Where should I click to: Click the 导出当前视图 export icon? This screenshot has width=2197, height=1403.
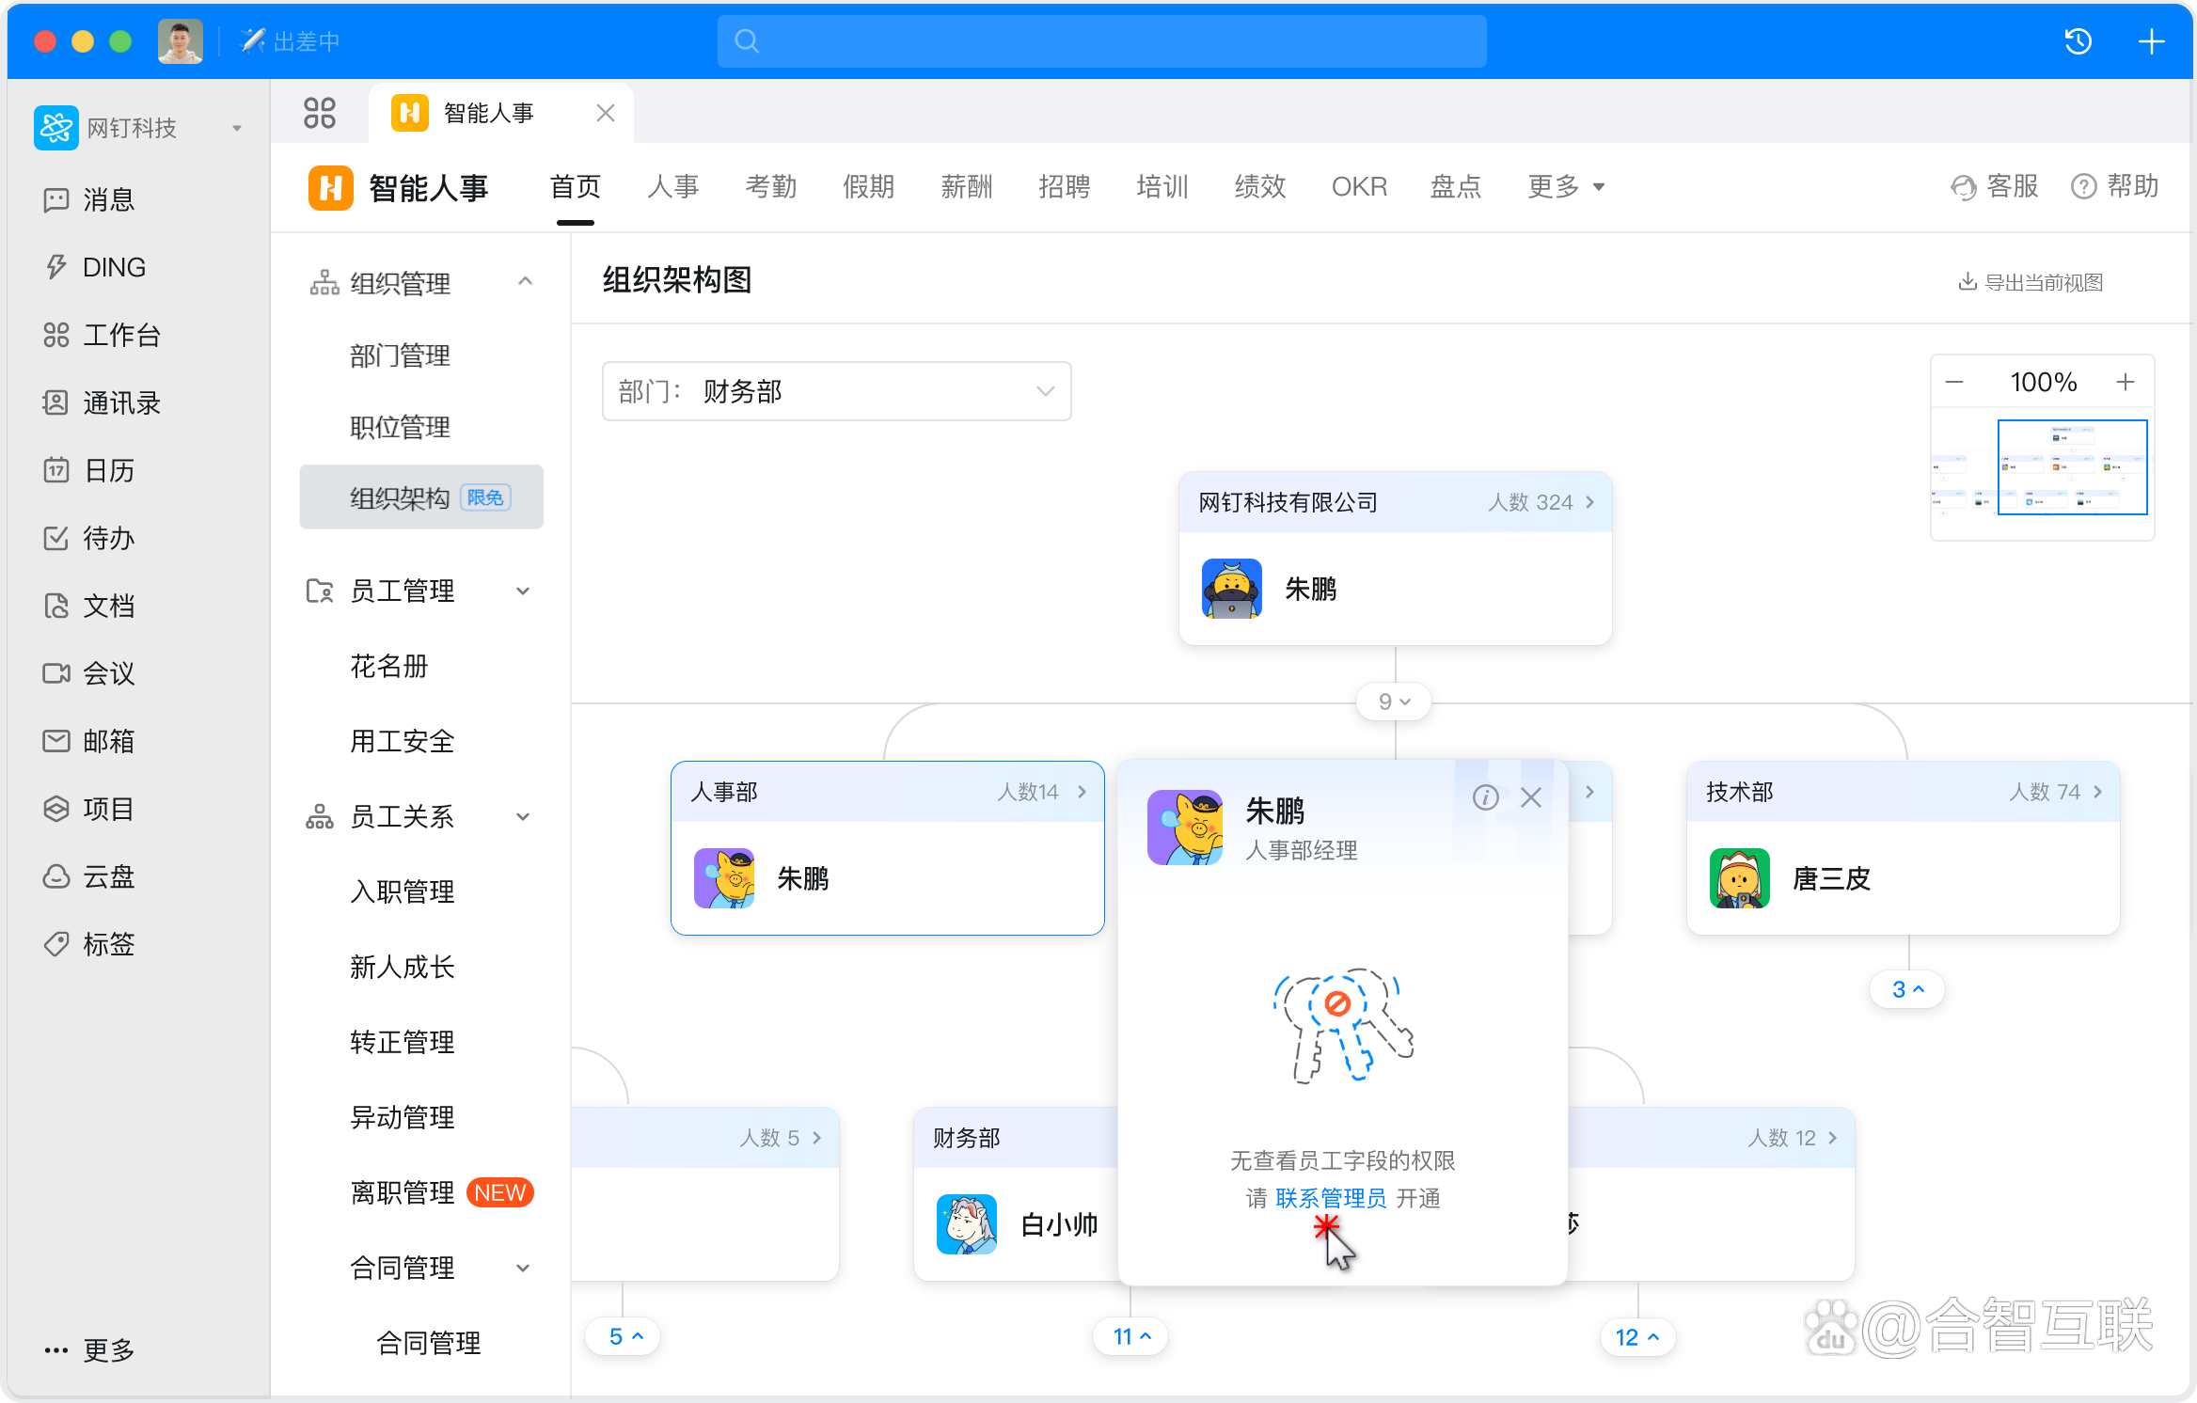(1968, 280)
